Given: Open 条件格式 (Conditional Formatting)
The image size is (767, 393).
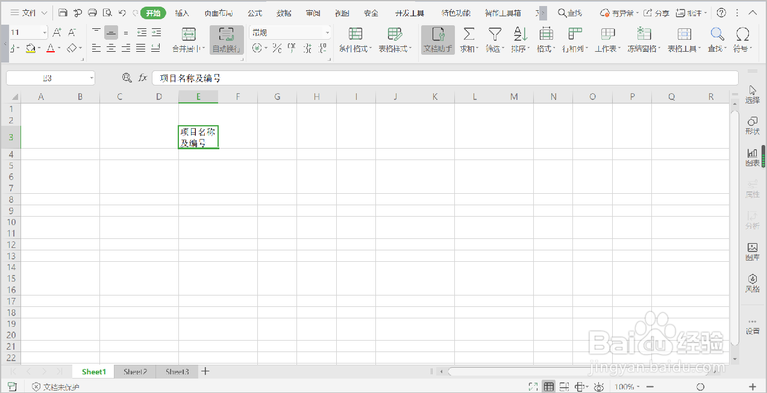Looking at the screenshot, I should [x=353, y=40].
